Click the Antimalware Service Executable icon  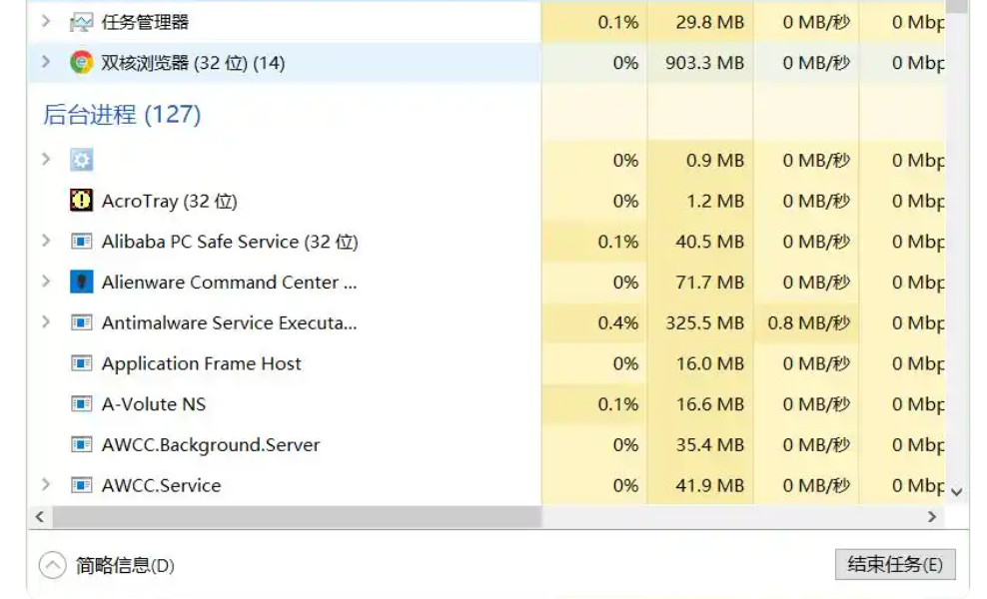click(82, 323)
